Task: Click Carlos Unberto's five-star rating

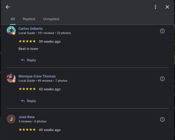Action: tap(27, 41)
